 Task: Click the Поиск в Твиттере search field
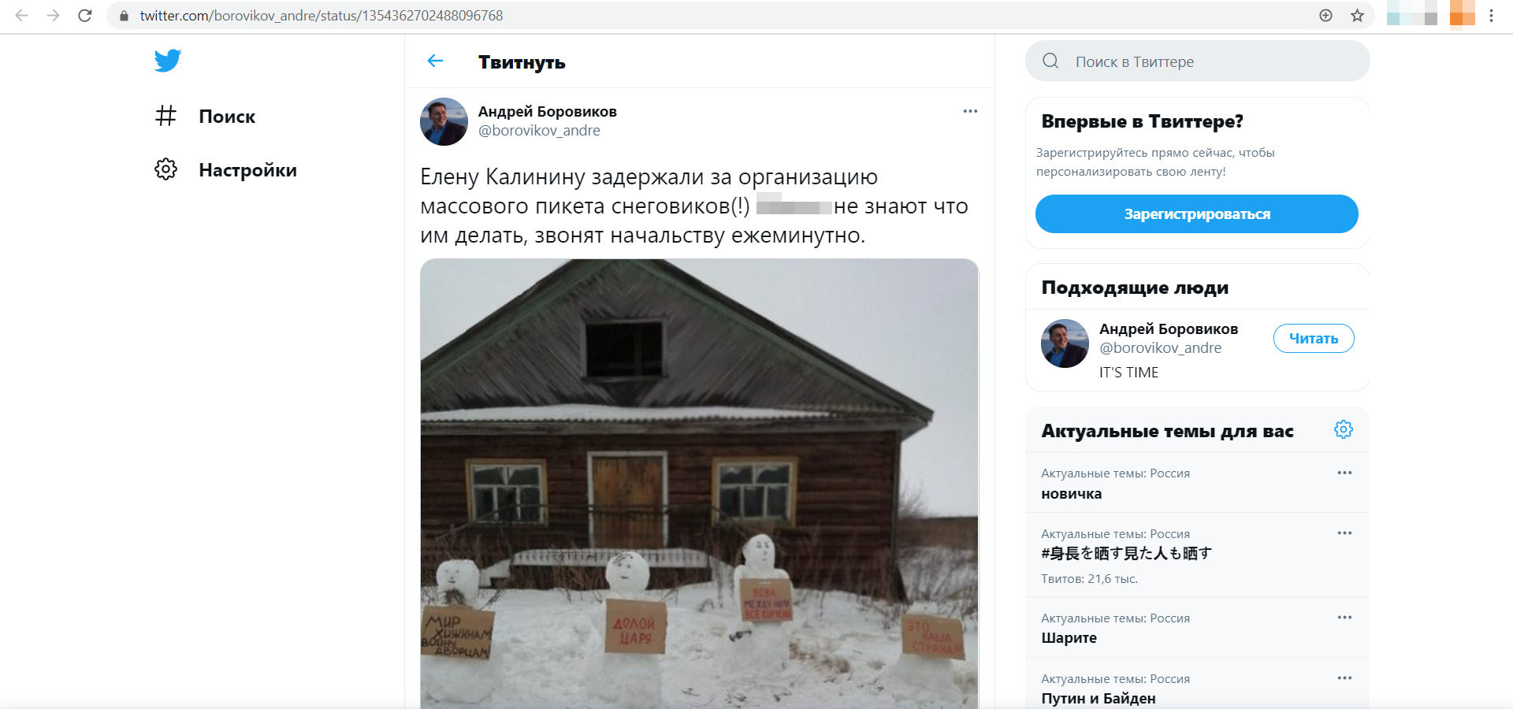[1197, 61]
